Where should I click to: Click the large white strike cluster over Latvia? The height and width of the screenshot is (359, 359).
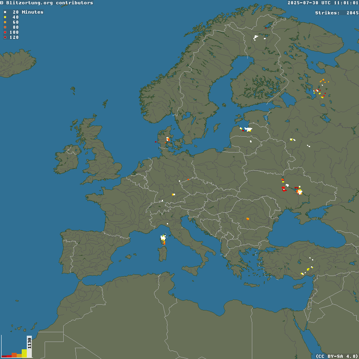point(248,129)
